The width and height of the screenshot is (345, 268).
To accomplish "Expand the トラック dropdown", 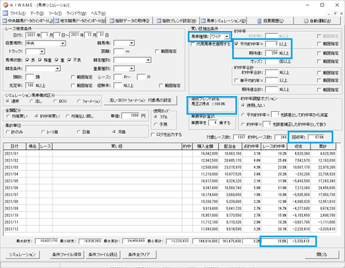I will click(x=42, y=52).
